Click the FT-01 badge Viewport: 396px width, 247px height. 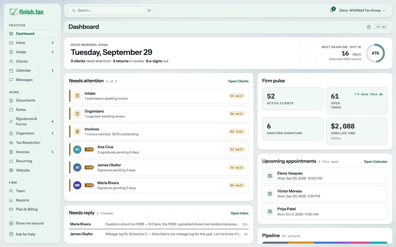(381, 27)
